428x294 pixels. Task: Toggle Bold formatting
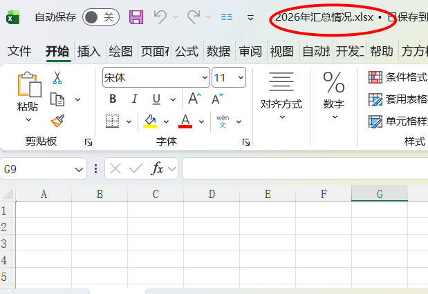(x=113, y=99)
